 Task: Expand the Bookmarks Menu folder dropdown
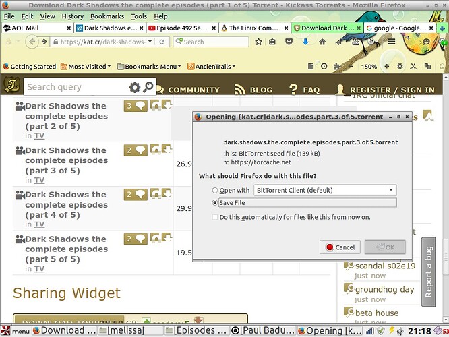[149, 67]
